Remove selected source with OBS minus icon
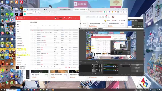This screenshot has height=91, width=162. click(x=94, y=73)
